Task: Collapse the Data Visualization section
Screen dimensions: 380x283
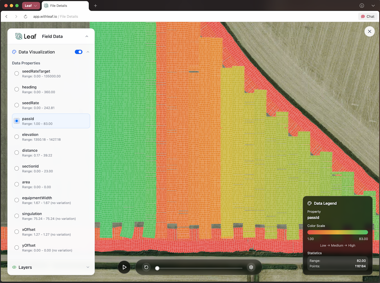Action: coord(88,52)
